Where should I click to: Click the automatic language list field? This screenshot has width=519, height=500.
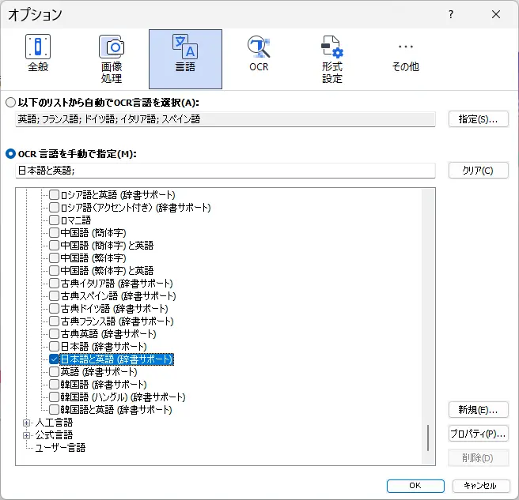(x=225, y=119)
